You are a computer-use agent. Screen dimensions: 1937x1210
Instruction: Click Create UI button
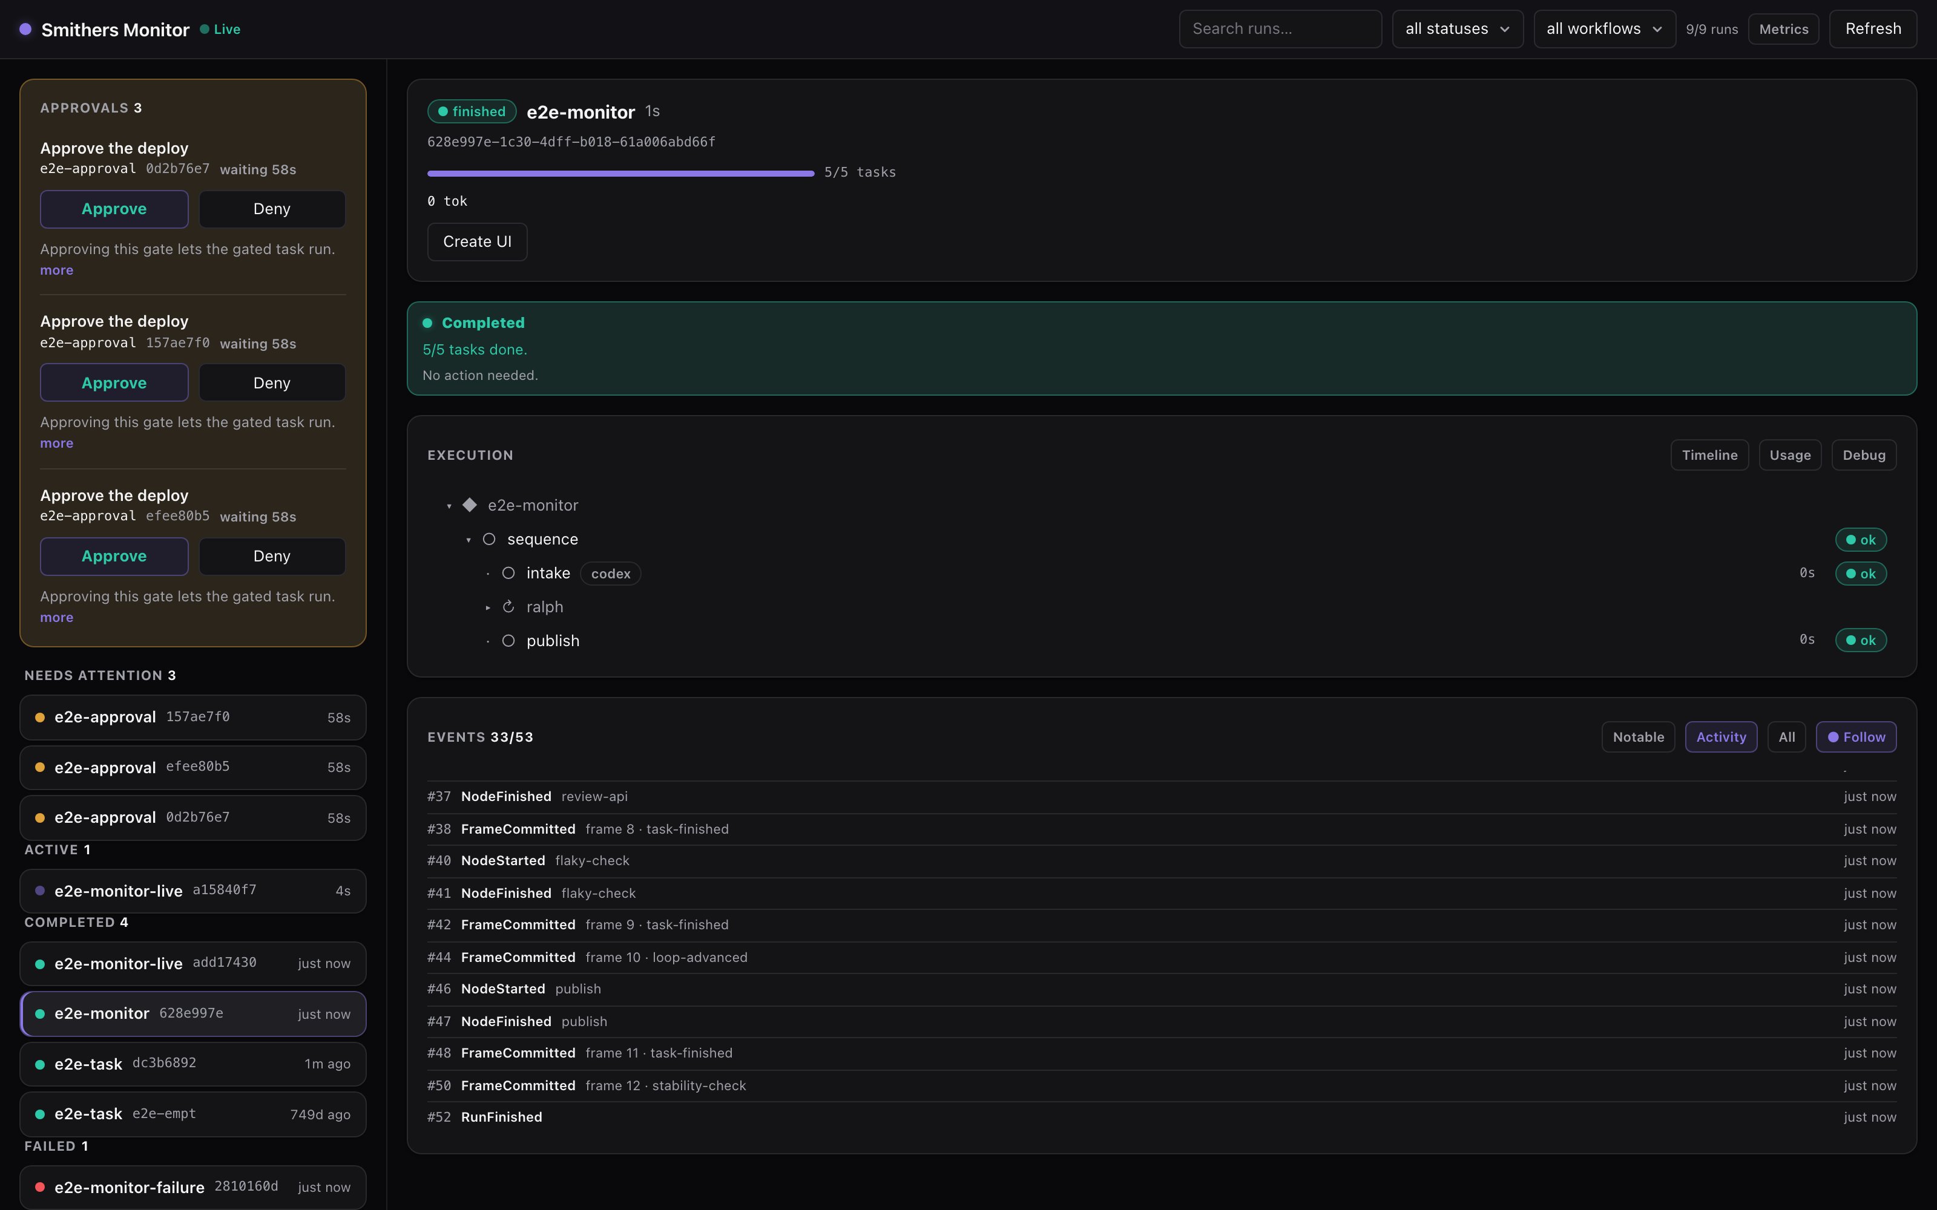click(477, 241)
